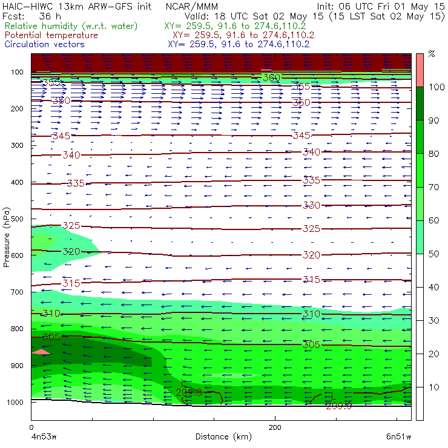Click 'Relative humidity (w.r.t. water)' legend label

coord(71,26)
